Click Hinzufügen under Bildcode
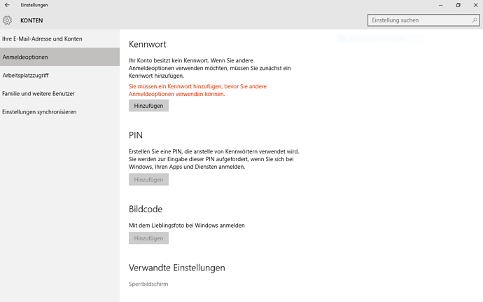 click(x=148, y=238)
